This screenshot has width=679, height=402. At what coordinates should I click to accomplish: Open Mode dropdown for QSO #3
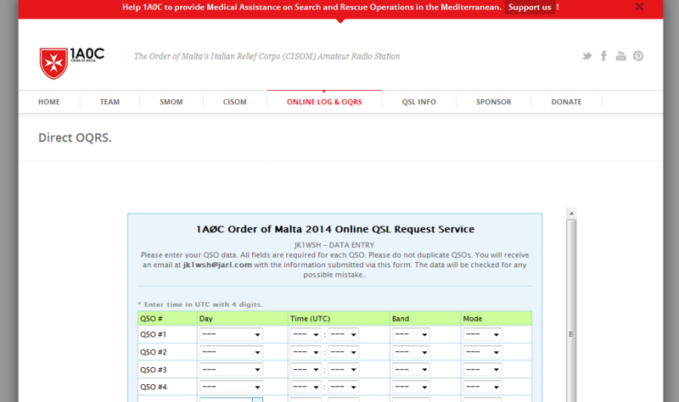click(x=482, y=370)
